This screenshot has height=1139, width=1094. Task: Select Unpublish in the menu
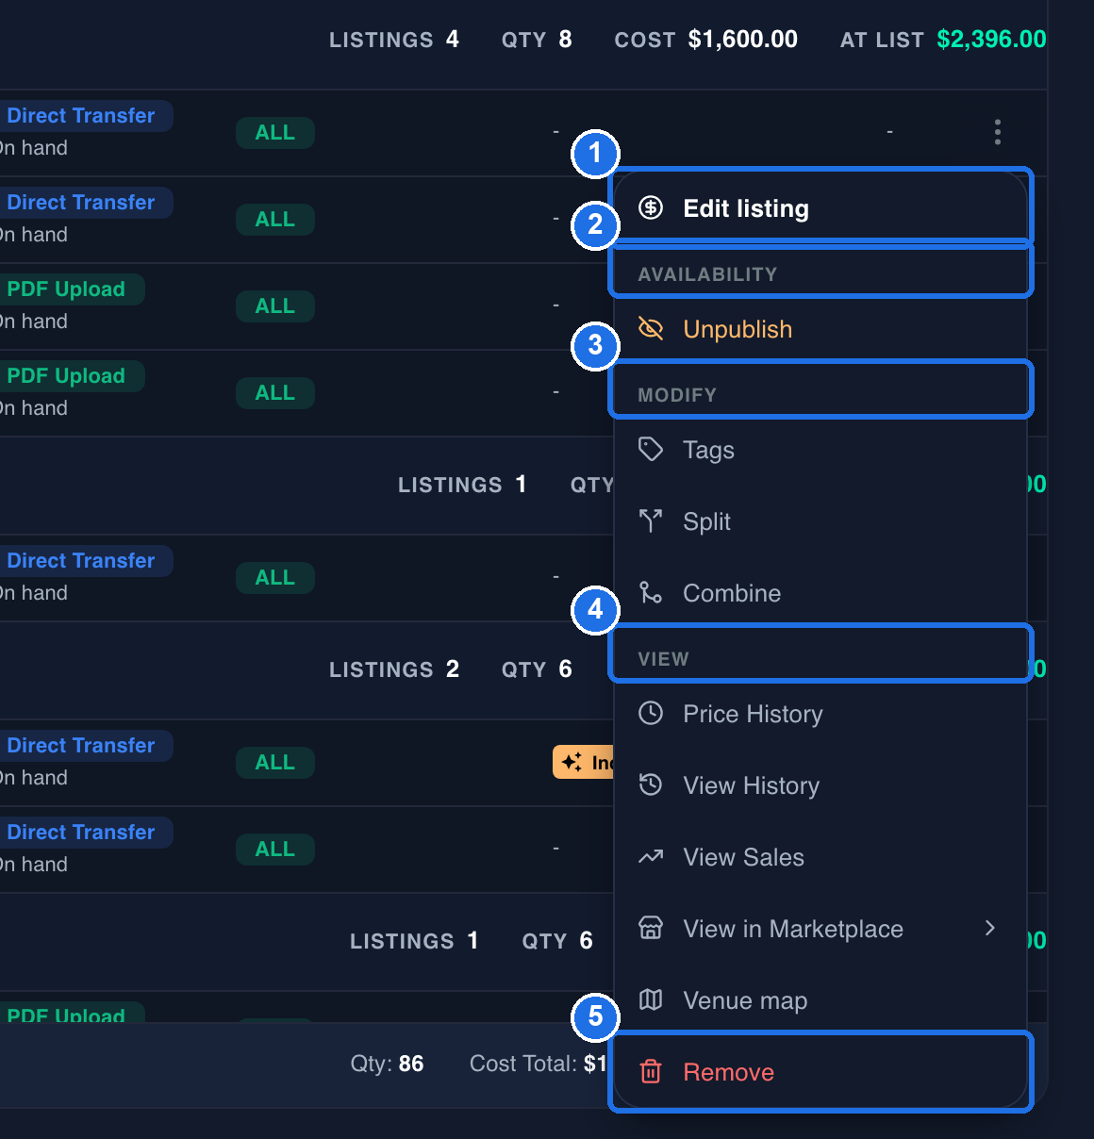820,328
